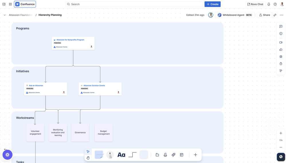
Task: Toggle the incognito private mode icon
Action: (x=281, y=57)
